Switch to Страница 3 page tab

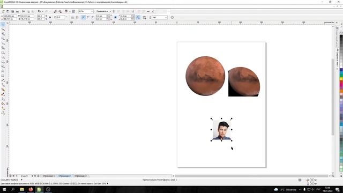[80, 176]
